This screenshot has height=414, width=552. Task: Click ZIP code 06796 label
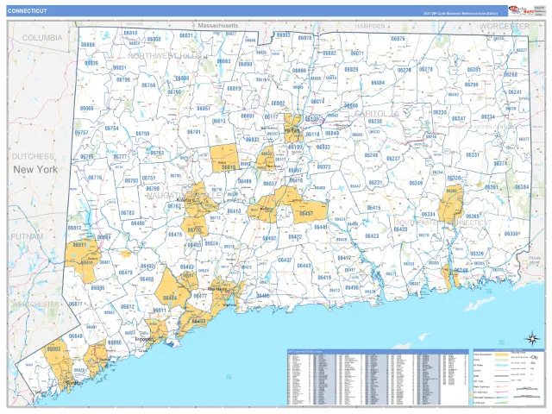[x=123, y=80]
